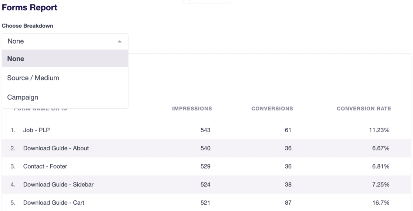Sort by Conversion Rate column header
This screenshot has height=211, width=413.
[364, 109]
